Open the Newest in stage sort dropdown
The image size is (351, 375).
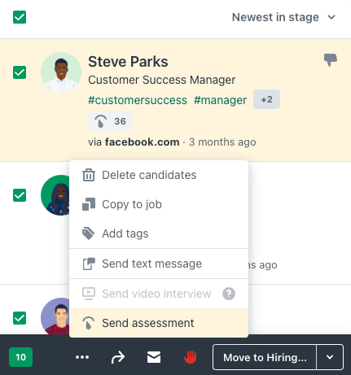tap(284, 17)
